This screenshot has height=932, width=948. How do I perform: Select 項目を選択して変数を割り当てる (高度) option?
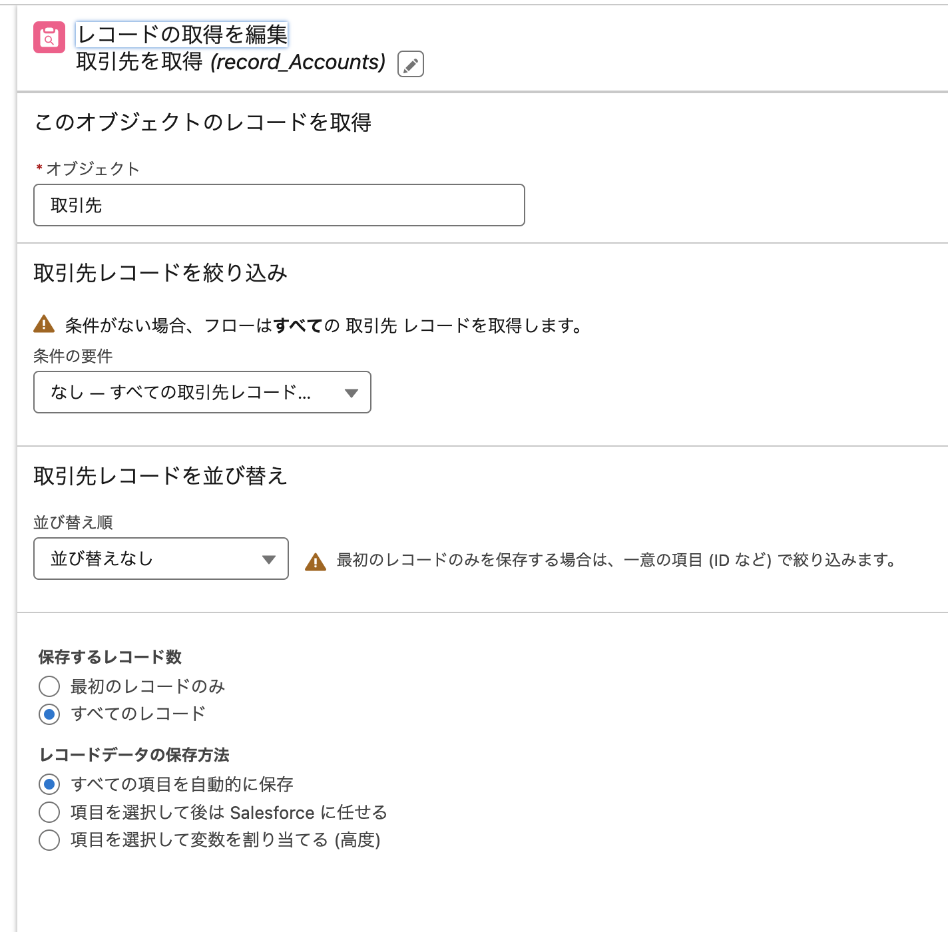coord(49,840)
